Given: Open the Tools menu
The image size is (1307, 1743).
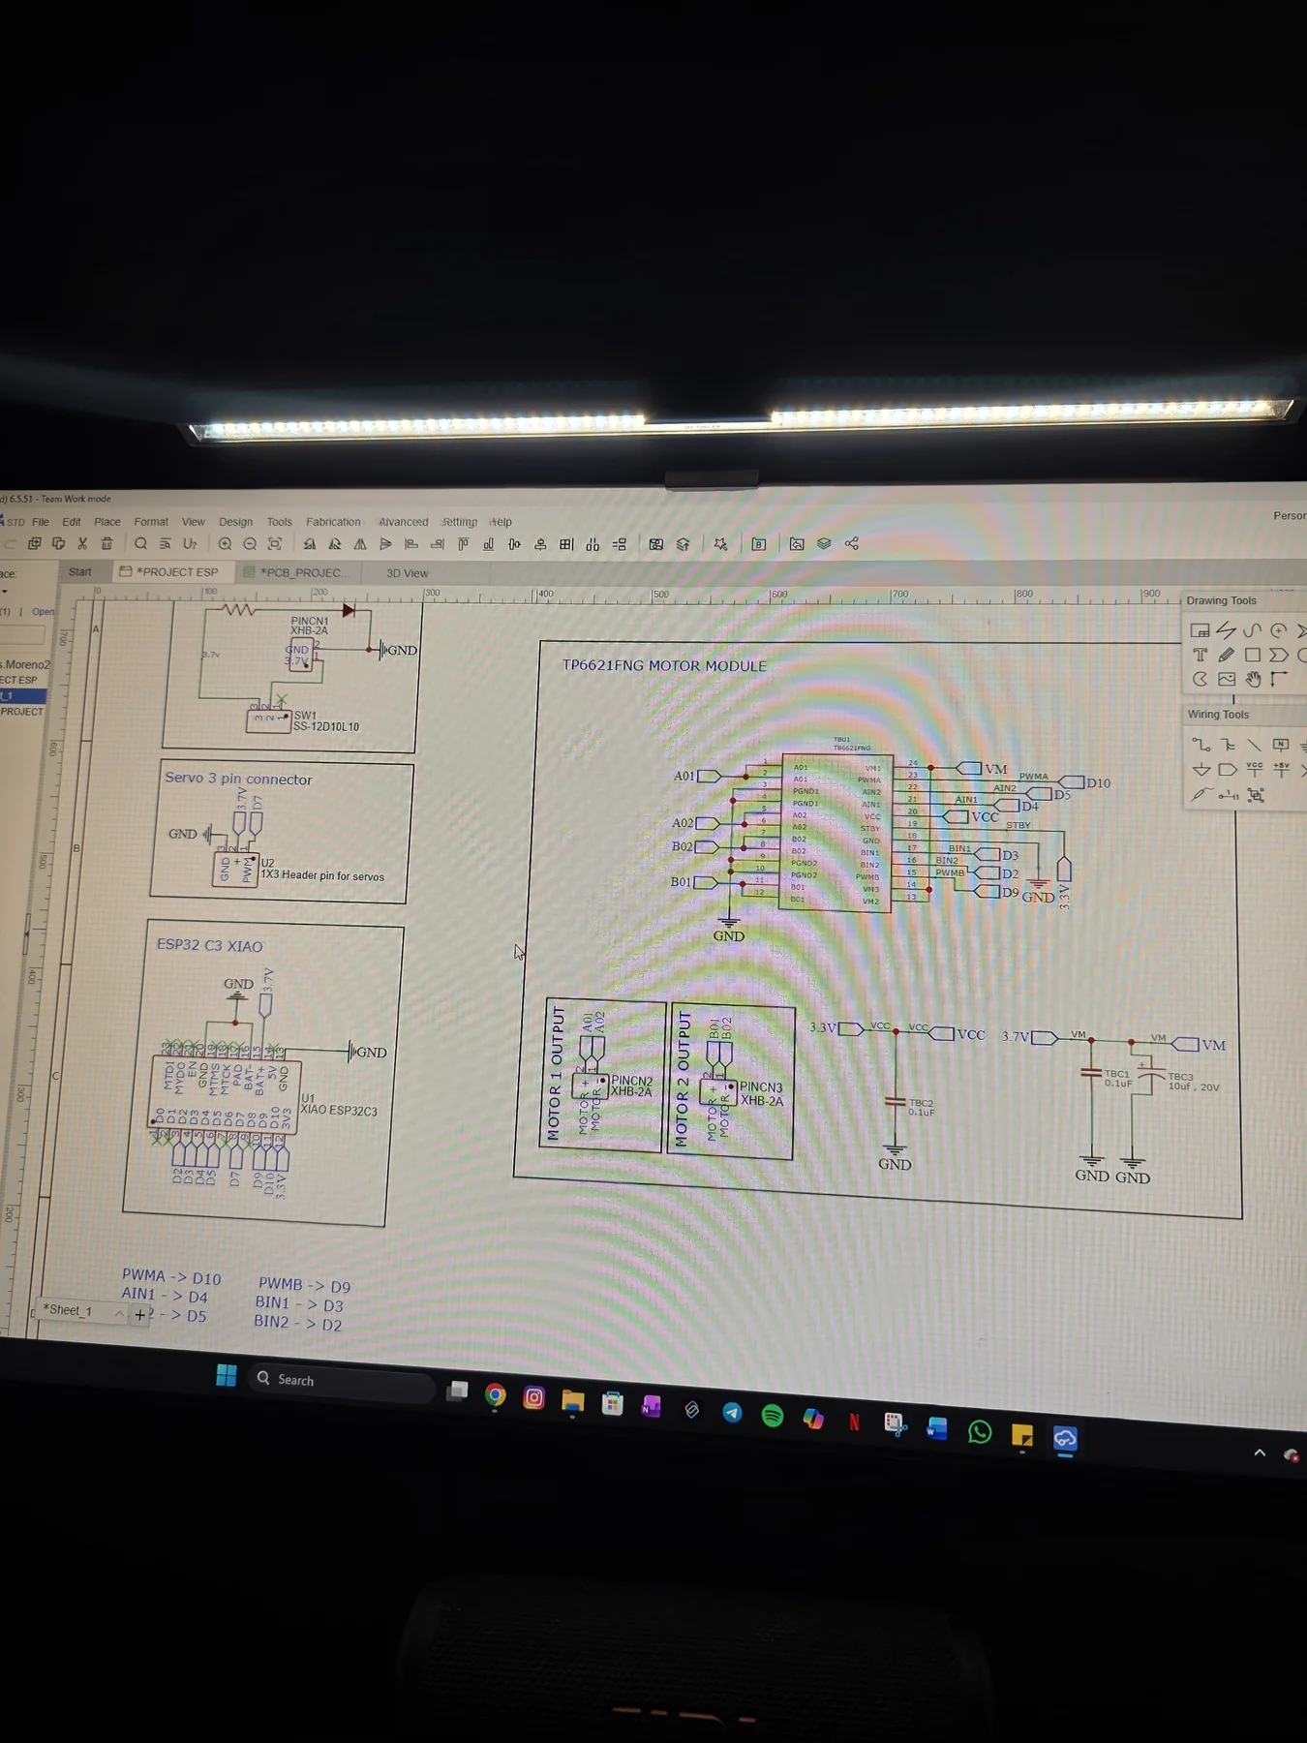Looking at the screenshot, I should [x=280, y=522].
